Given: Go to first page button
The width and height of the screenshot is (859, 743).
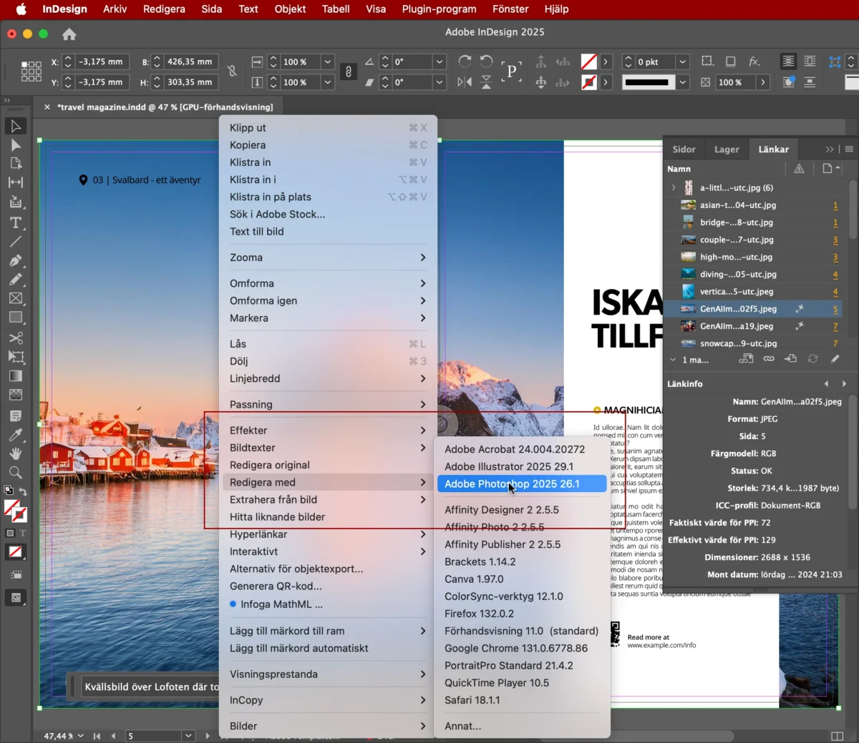Looking at the screenshot, I should click(x=97, y=736).
